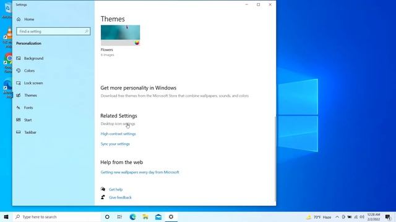Open the notification Action Center
This screenshot has width=396, height=222.
pos(388,217)
